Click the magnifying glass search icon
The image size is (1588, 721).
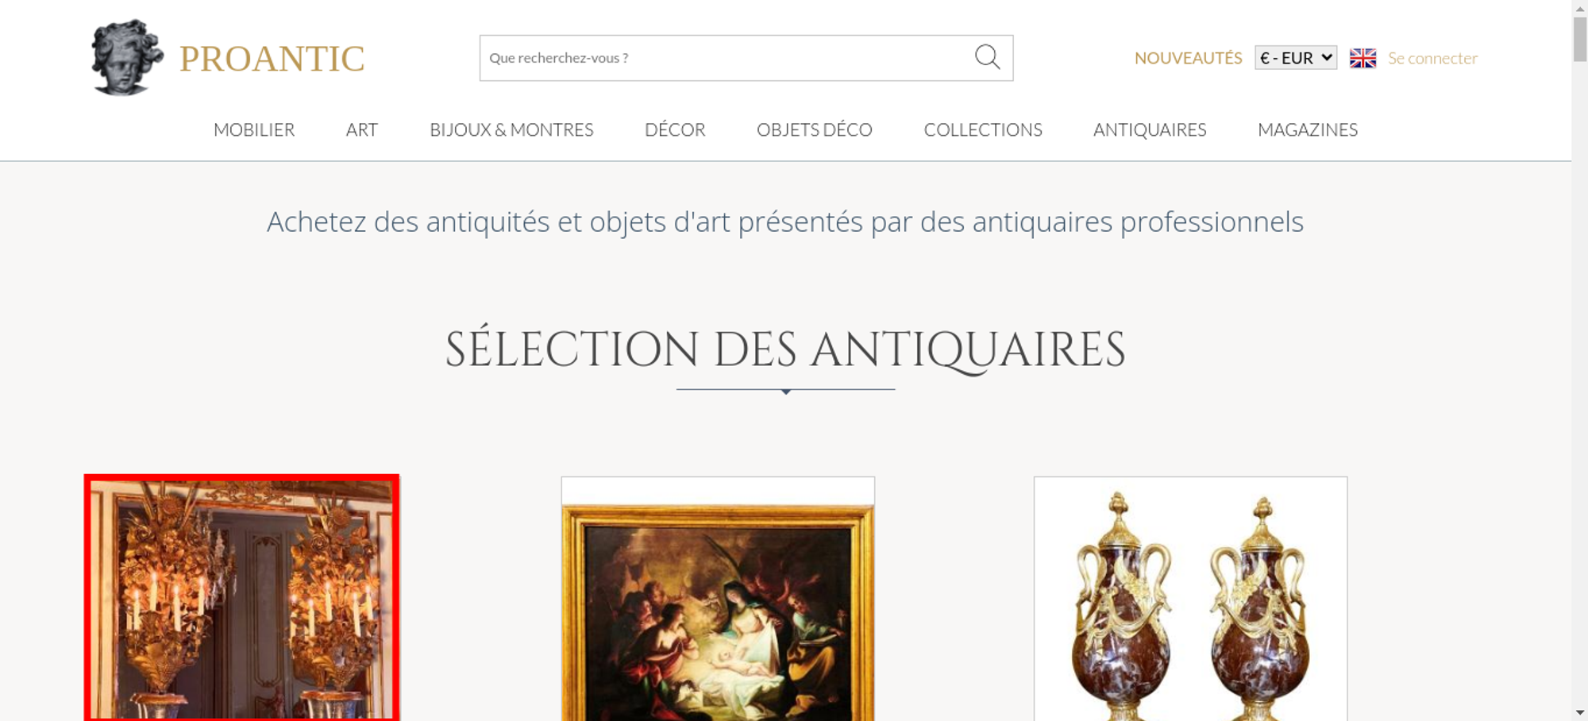tap(987, 57)
